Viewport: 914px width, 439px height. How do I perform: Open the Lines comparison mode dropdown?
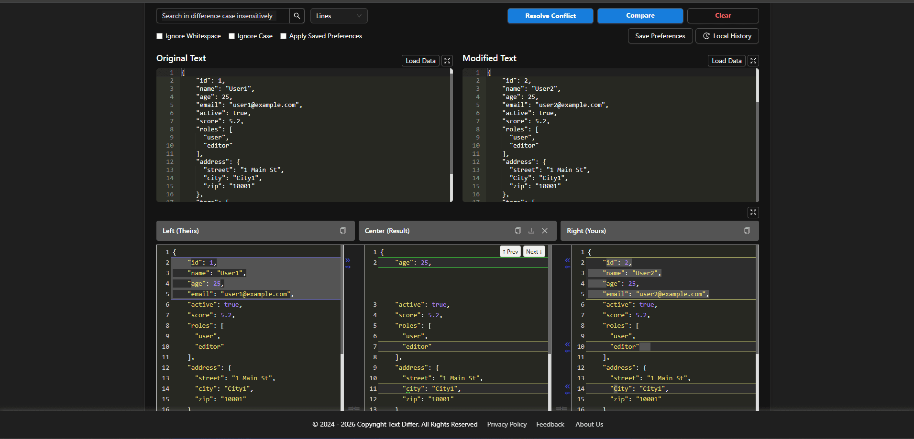point(339,16)
